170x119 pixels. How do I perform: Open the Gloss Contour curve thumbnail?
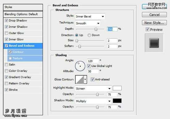pyautogui.click(x=80, y=79)
